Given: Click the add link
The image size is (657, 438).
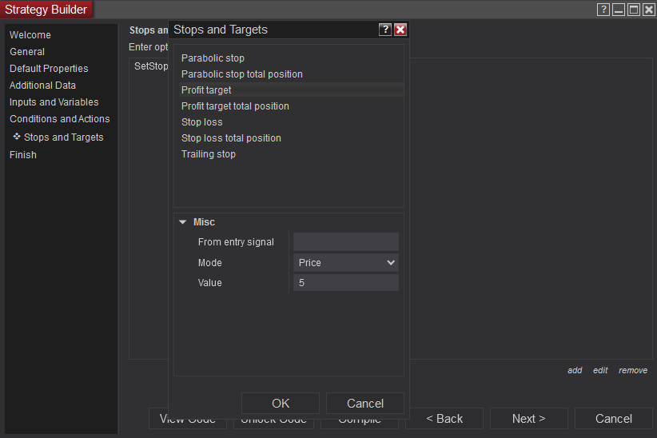Looking at the screenshot, I should (575, 370).
